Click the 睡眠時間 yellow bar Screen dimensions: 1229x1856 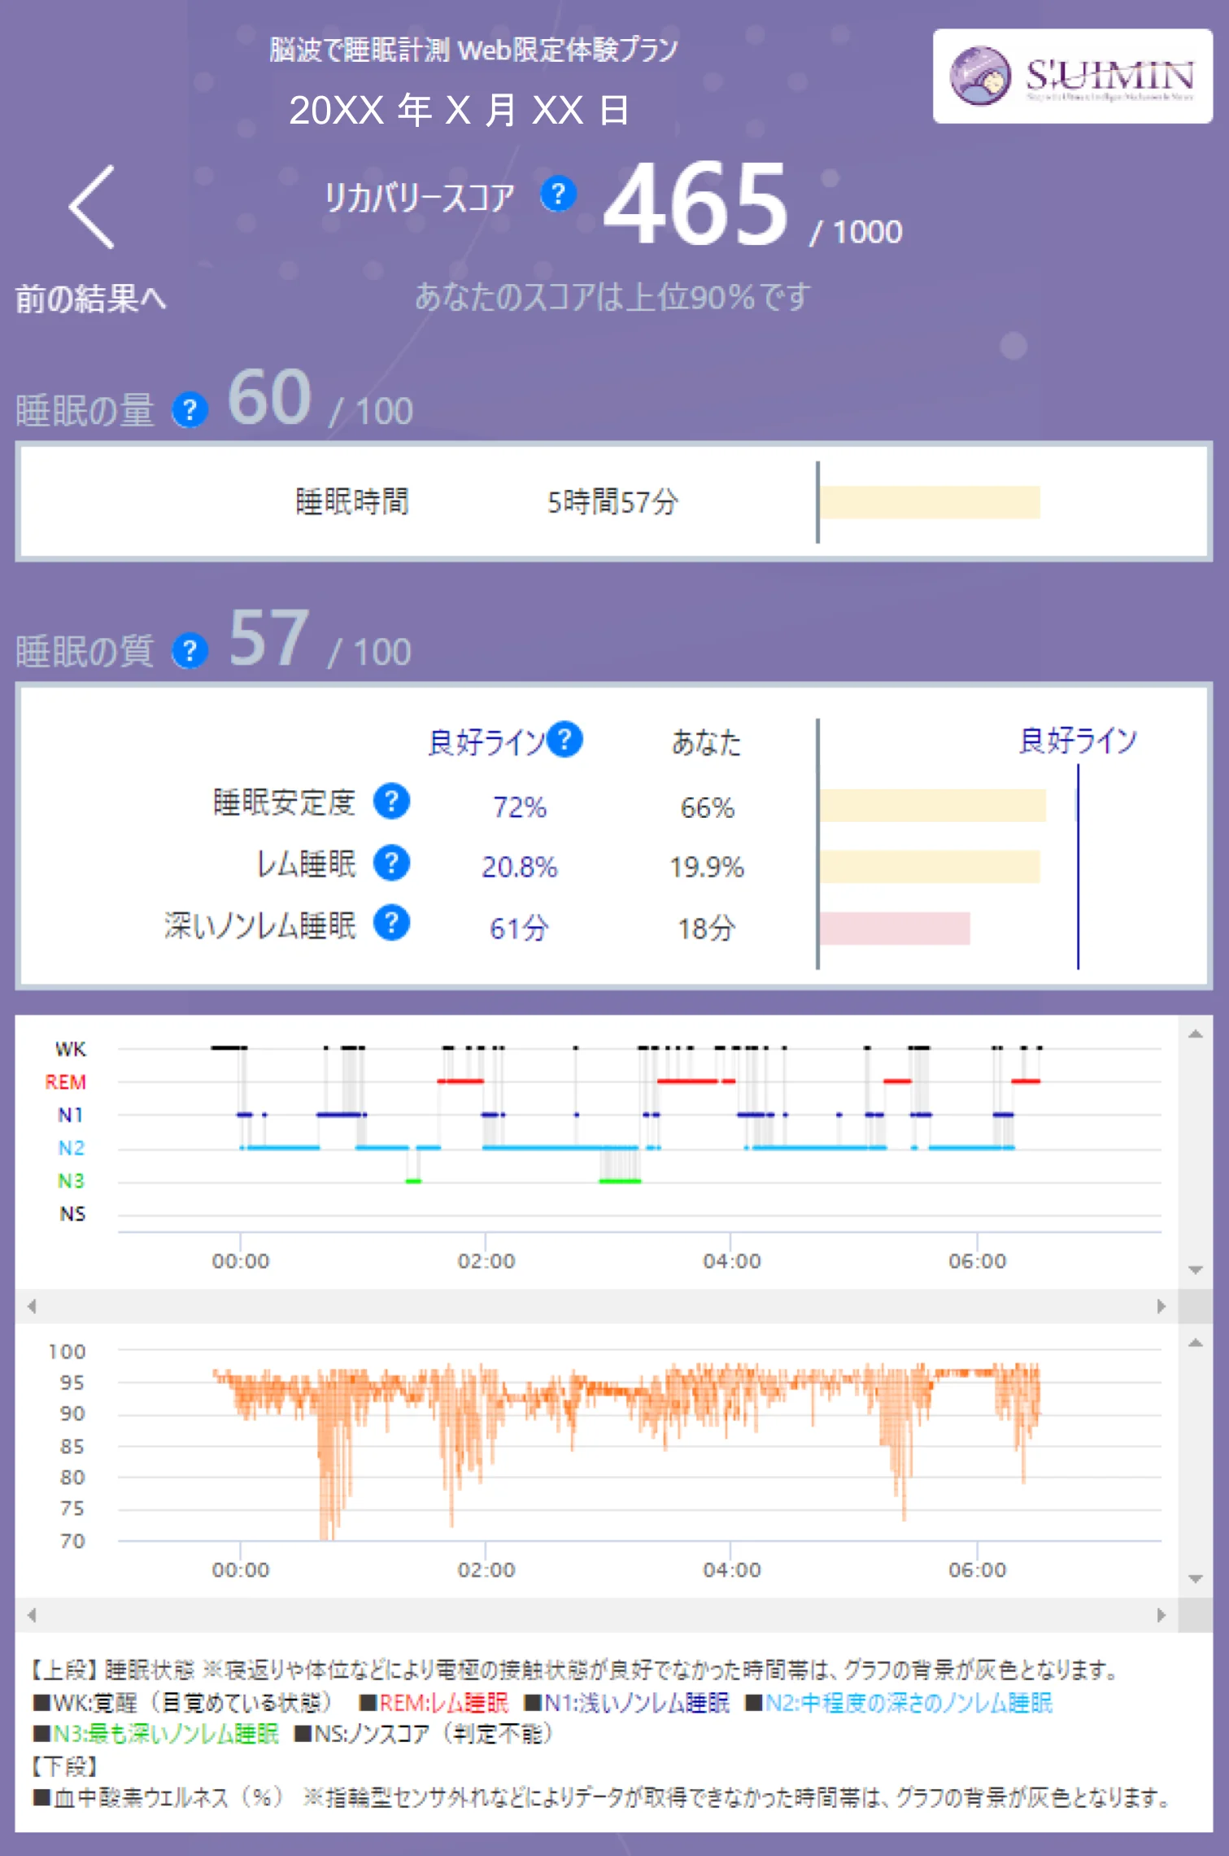(930, 502)
